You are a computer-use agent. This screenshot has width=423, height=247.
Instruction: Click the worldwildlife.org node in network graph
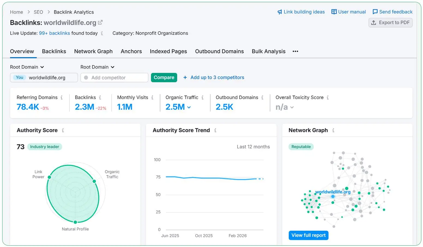click(x=333, y=196)
